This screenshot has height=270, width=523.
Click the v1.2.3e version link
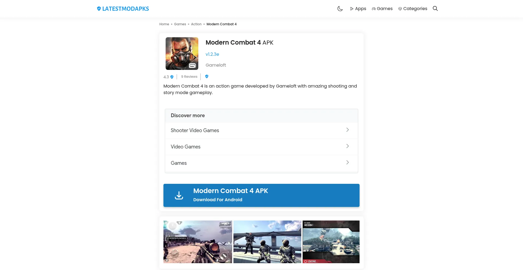212,54
